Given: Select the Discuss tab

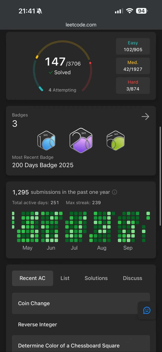Looking at the screenshot, I should point(132,278).
